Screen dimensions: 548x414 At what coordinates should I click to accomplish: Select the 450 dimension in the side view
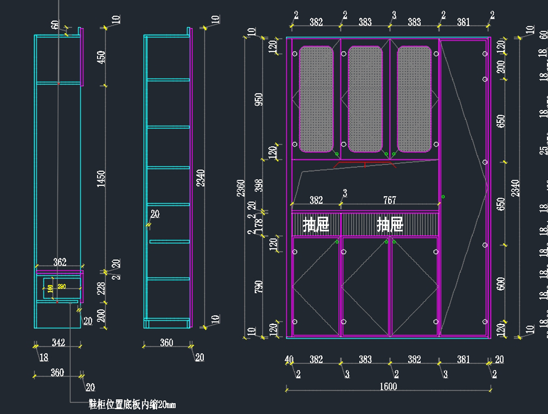pos(101,57)
